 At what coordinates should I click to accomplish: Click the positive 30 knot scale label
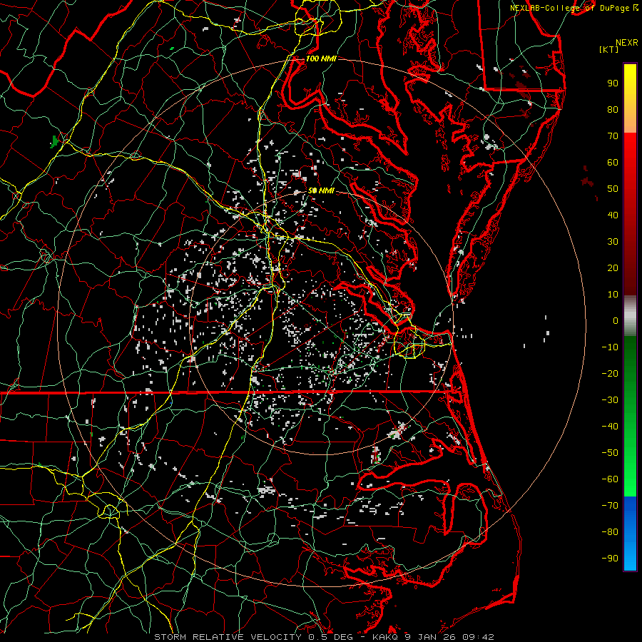613,242
